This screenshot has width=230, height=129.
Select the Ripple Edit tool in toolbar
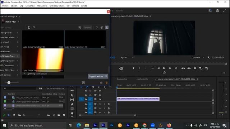pos(72,91)
